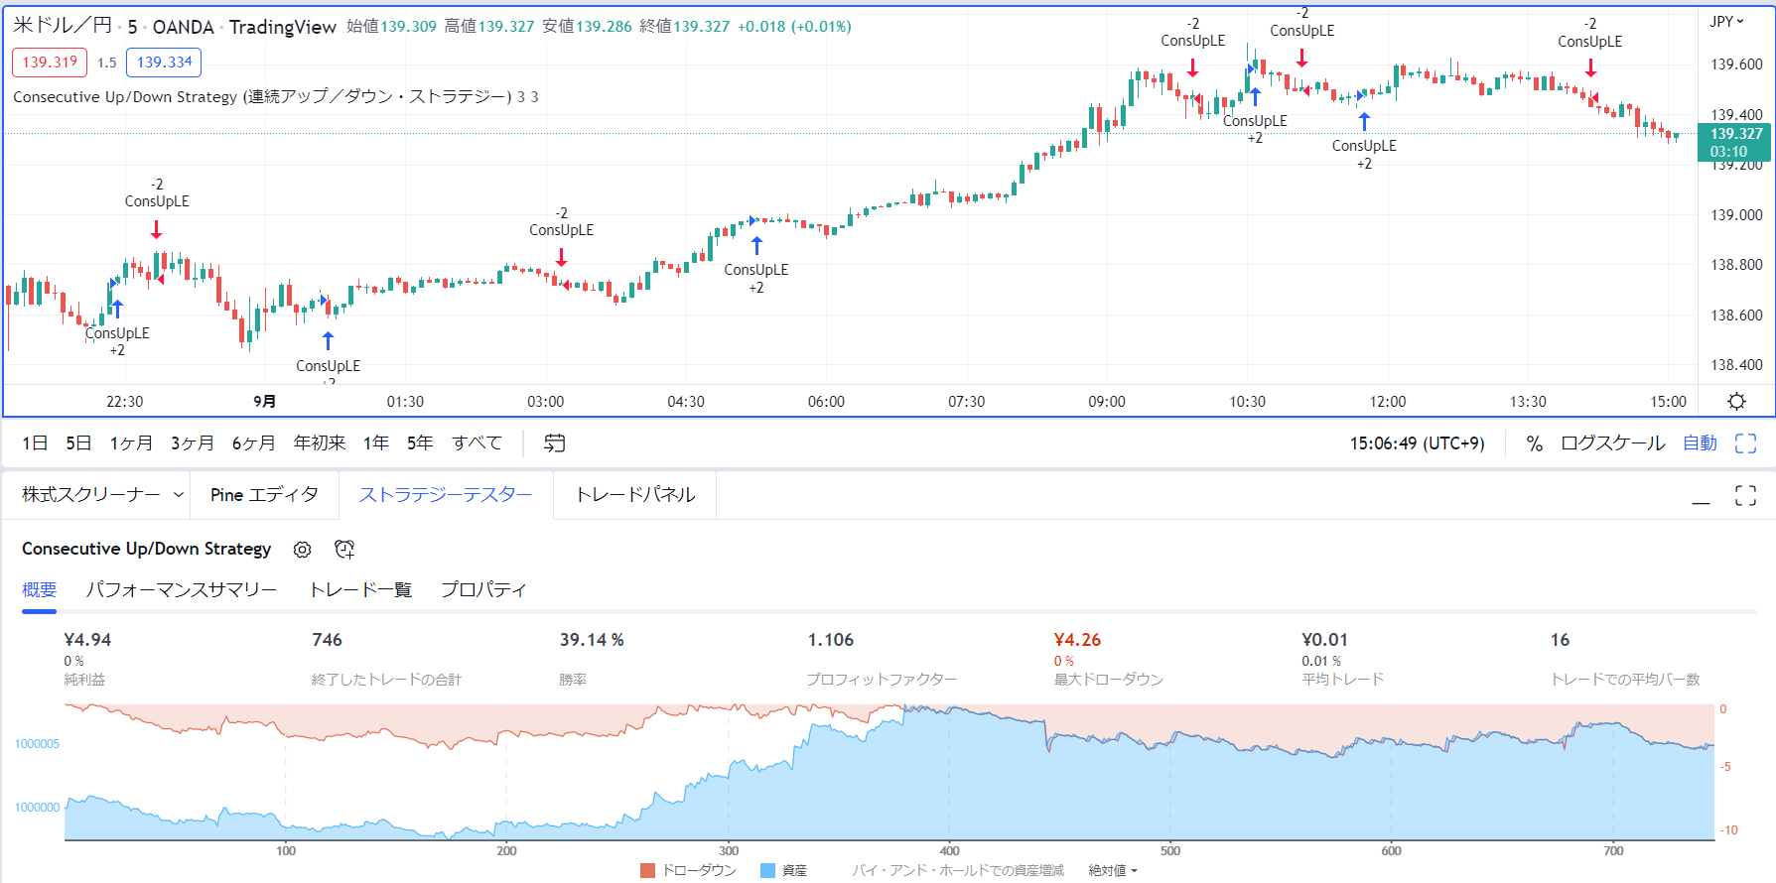Set range to 5日

78,443
